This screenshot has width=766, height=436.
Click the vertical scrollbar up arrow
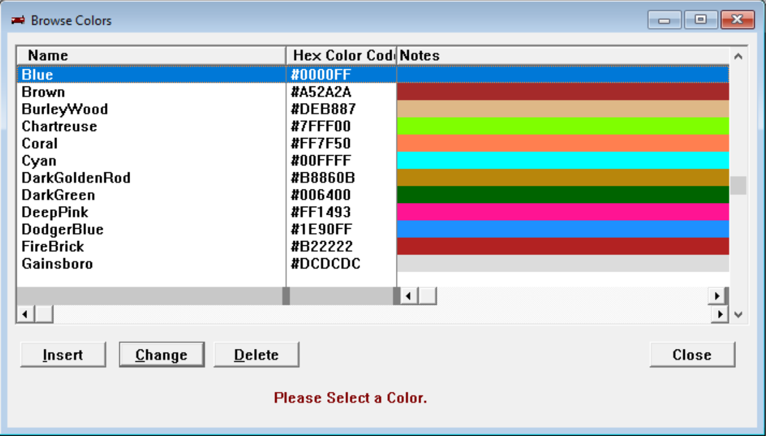(738, 56)
